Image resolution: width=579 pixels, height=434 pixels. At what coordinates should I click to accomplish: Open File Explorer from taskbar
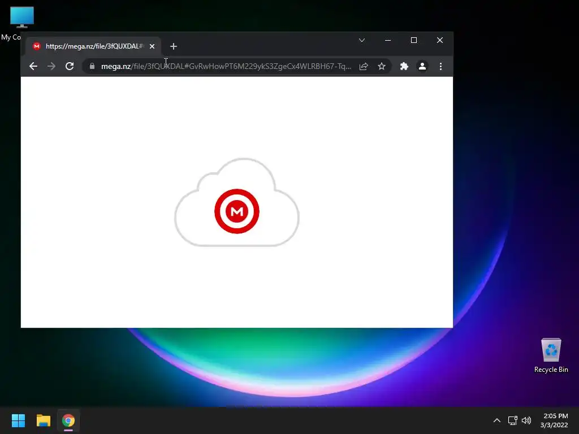point(43,420)
